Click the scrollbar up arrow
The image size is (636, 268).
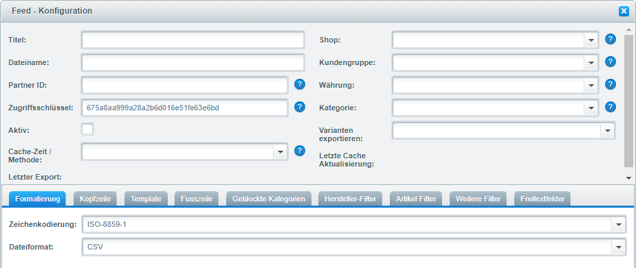pos(628,30)
